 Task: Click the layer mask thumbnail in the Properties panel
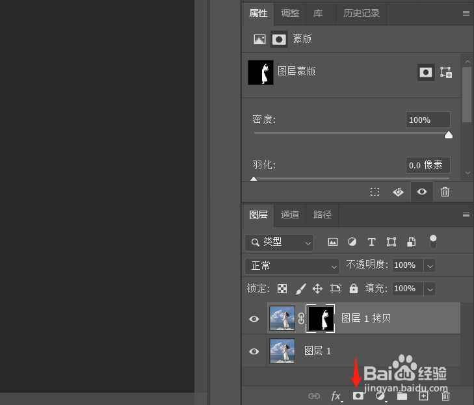[261, 72]
